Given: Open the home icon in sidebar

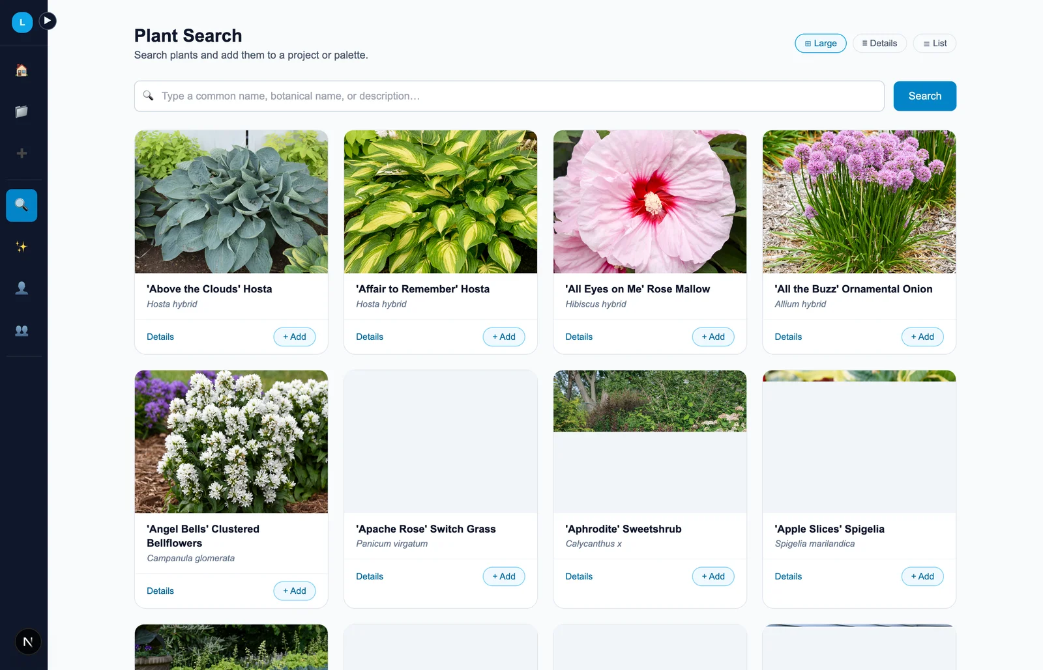Looking at the screenshot, I should (x=22, y=70).
